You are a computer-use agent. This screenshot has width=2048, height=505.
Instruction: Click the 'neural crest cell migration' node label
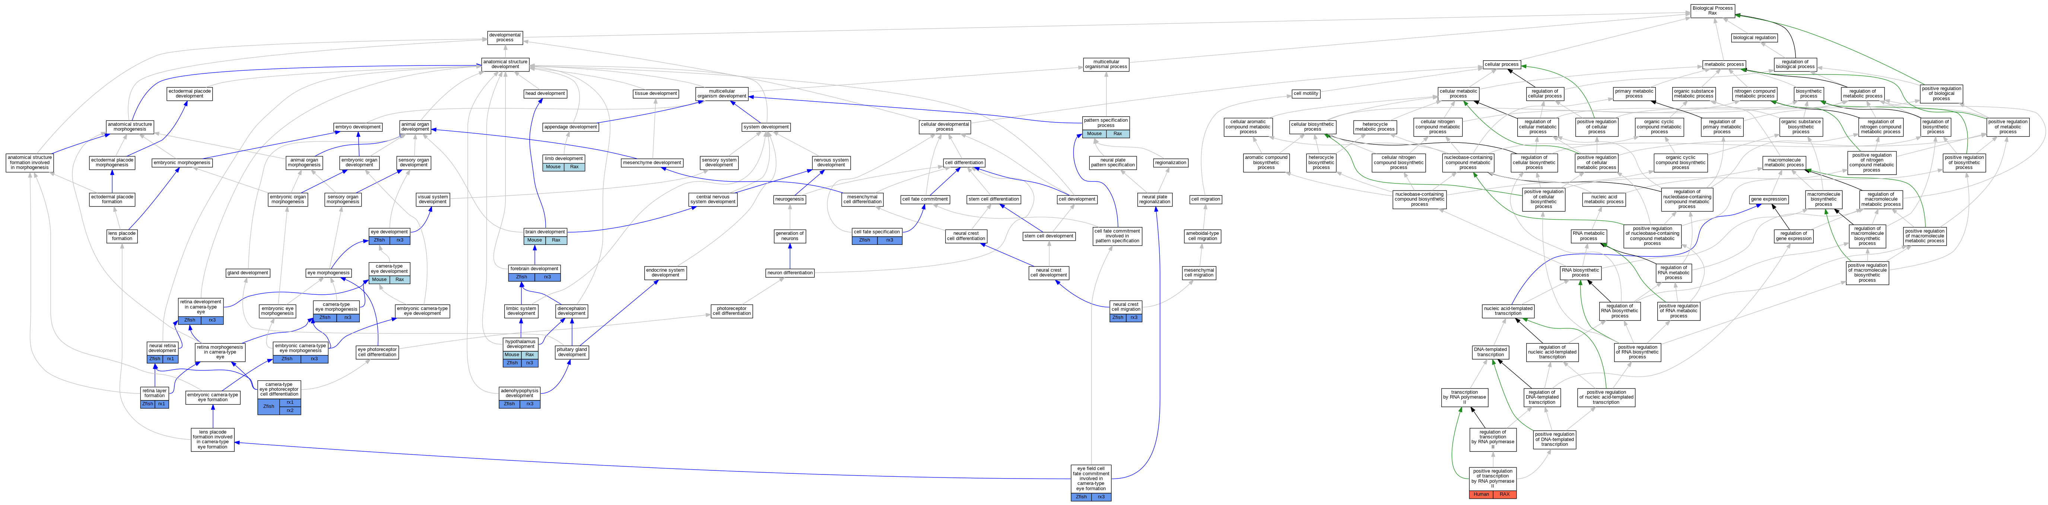[x=1126, y=307]
